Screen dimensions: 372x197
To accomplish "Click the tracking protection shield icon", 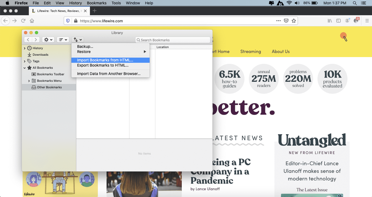I will 68,21.
